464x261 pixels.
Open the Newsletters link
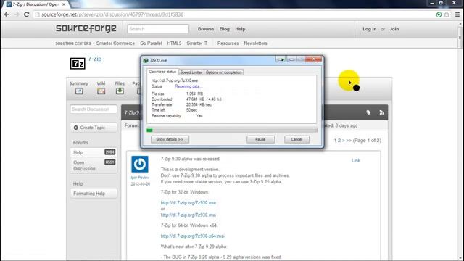pyautogui.click(x=255, y=43)
